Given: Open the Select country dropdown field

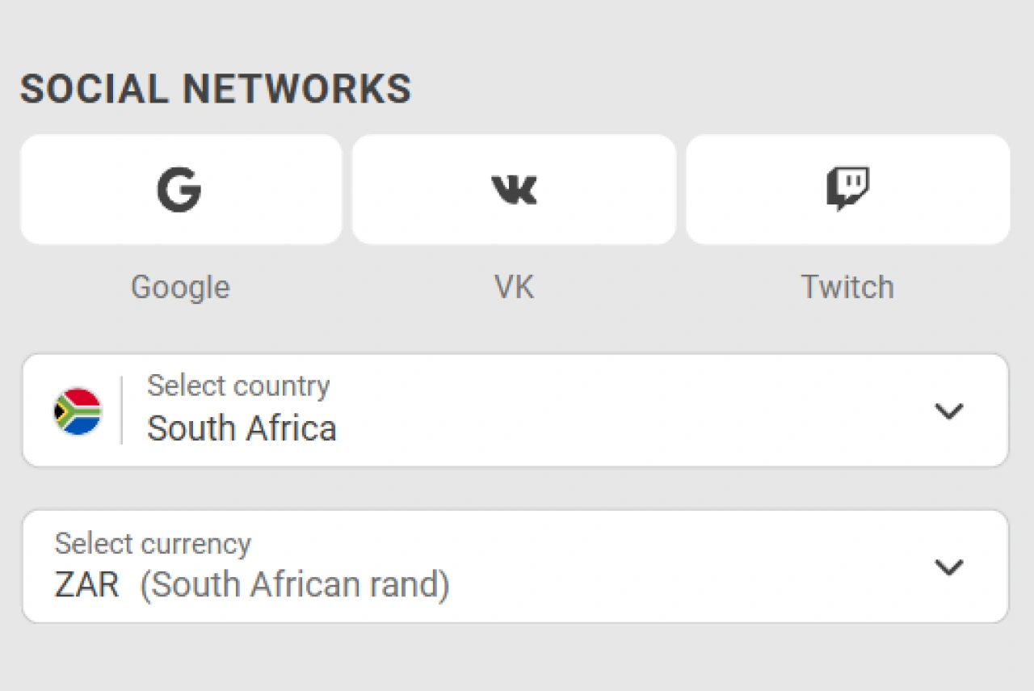Looking at the screenshot, I should coord(565,411).
